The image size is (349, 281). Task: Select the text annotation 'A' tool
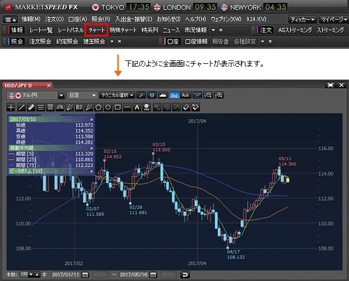137,107
